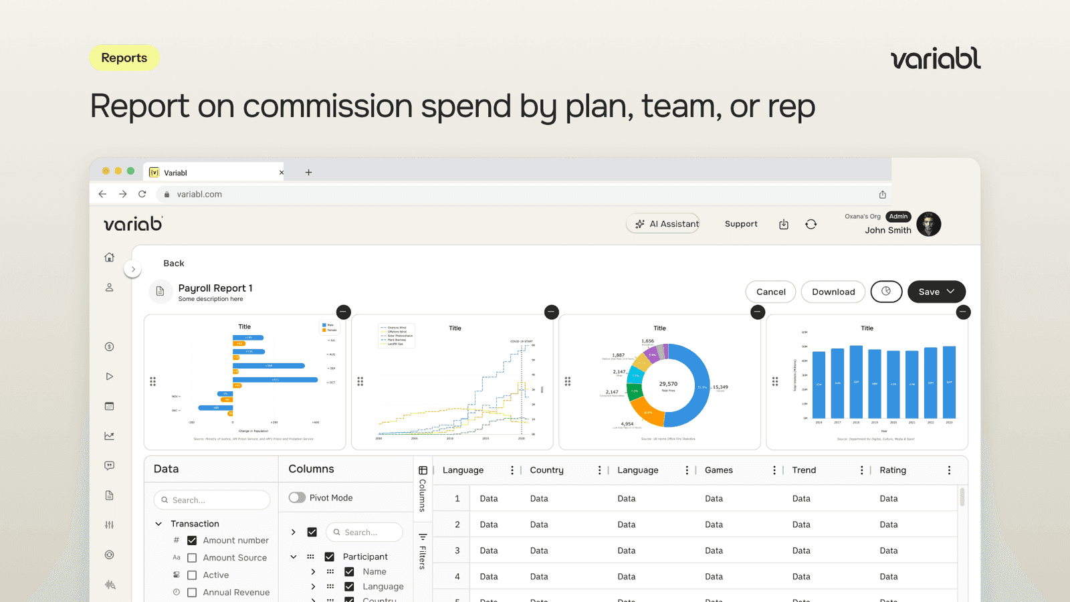The image size is (1070, 602).
Task: Open the chat bubble sidebar icon
Action: 110,466
